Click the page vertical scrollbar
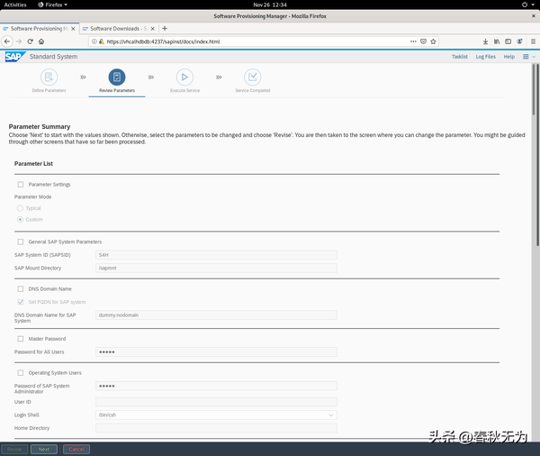Image resolution: width=540 pixels, height=456 pixels. point(537,155)
